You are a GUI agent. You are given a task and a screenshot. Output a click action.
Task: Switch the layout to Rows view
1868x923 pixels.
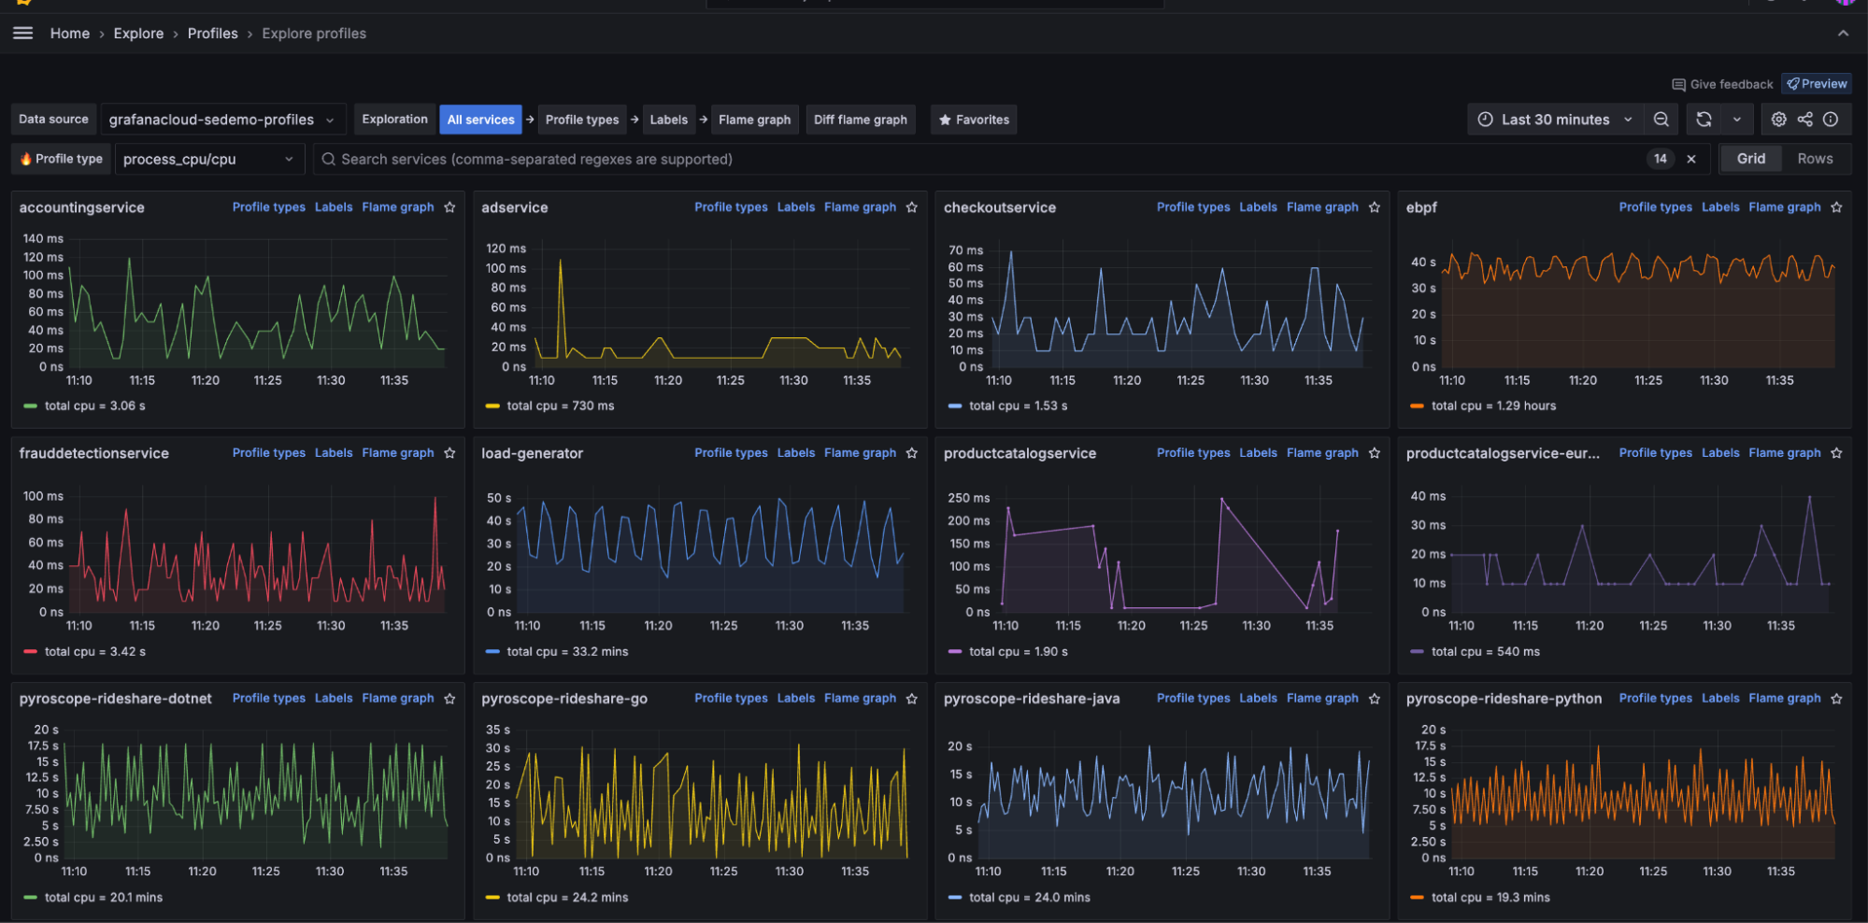(1814, 158)
